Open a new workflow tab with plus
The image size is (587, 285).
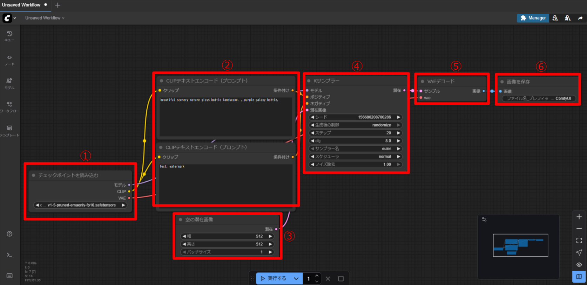[x=58, y=5]
